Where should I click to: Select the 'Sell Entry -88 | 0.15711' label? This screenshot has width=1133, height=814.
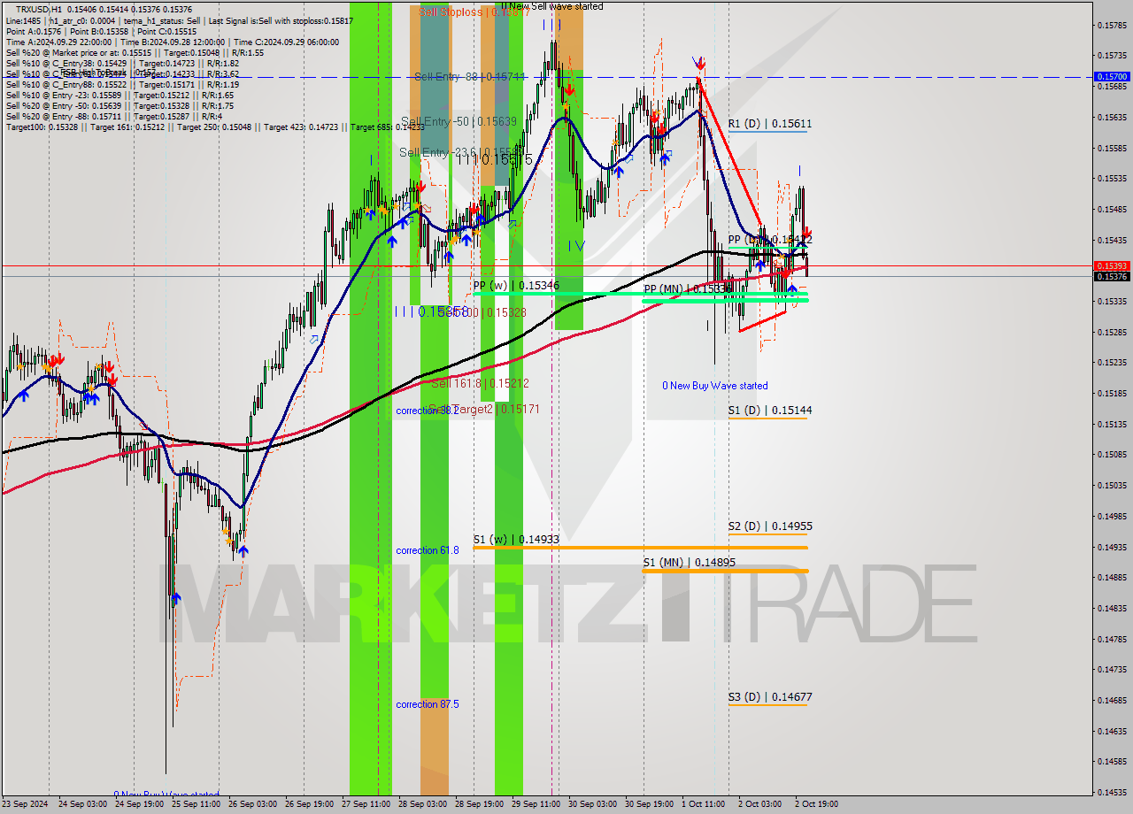[x=469, y=77]
